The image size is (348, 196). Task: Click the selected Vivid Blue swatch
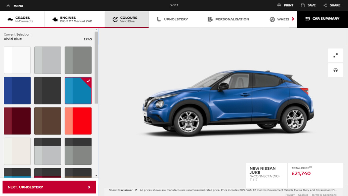pos(78,91)
